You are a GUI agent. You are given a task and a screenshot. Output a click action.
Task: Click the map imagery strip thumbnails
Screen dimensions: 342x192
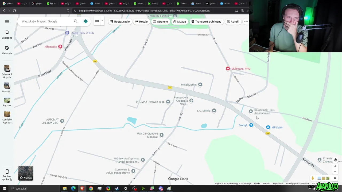tap(323, 178)
